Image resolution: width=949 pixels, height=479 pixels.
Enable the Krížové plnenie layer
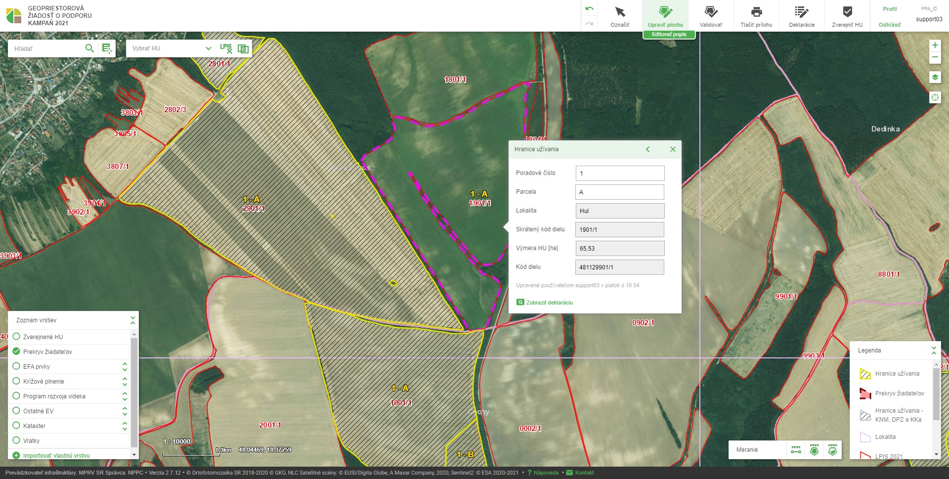[16, 381]
